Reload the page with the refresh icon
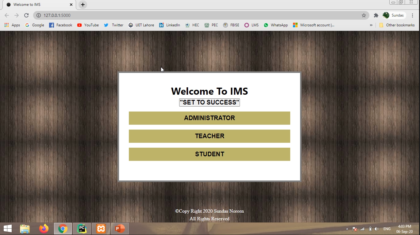420x235 pixels. (26, 15)
